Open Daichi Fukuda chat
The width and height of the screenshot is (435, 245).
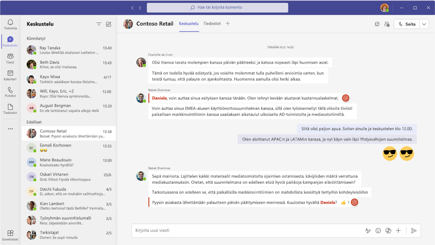click(69, 192)
